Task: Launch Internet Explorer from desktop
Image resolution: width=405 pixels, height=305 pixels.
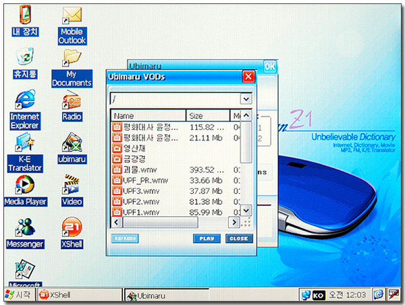Action: (x=25, y=99)
